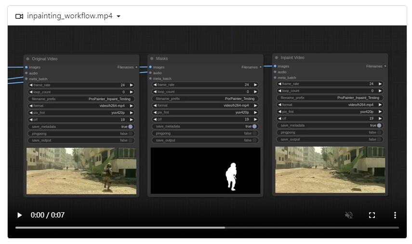Click the Filenames output port on Original Video
This screenshot has height=244, width=412.
pos(136,67)
